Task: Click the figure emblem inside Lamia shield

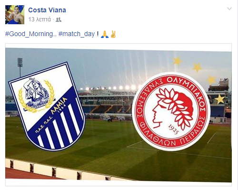Action: click(36, 94)
